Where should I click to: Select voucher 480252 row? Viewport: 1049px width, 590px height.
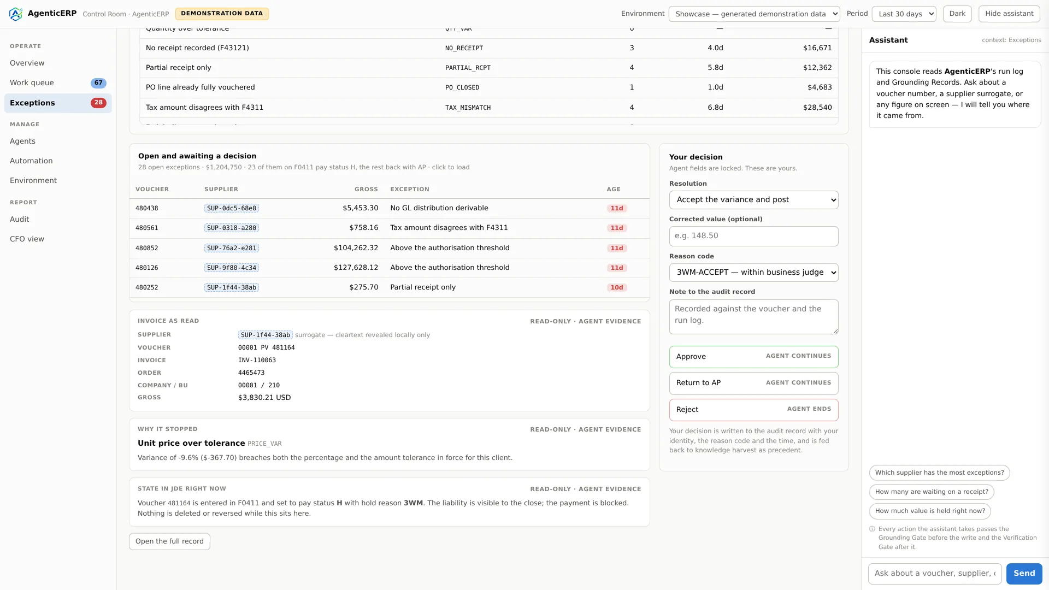coord(389,288)
